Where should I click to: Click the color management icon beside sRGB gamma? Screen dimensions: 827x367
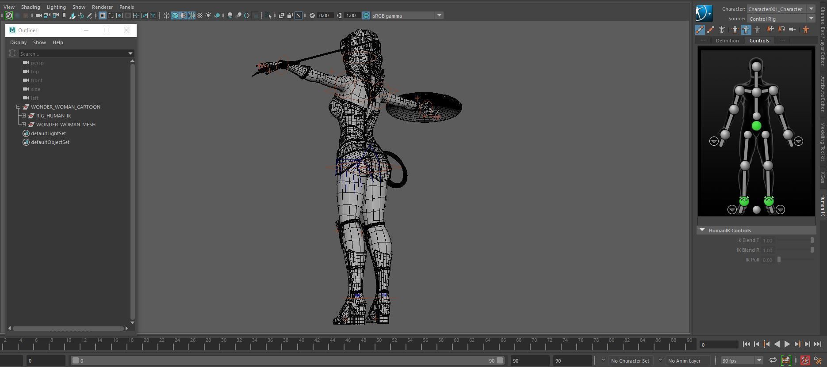tap(366, 15)
